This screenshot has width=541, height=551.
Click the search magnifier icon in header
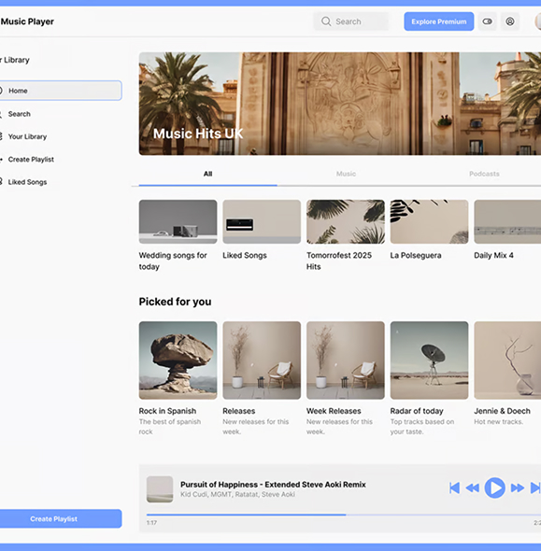pyautogui.click(x=326, y=21)
